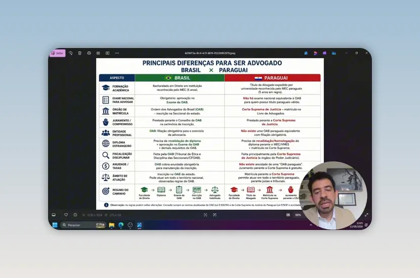The height and width of the screenshot is (278, 420).
Task: Click the red Matrícula na Corte Suprema icon
Action: [x=270, y=190]
